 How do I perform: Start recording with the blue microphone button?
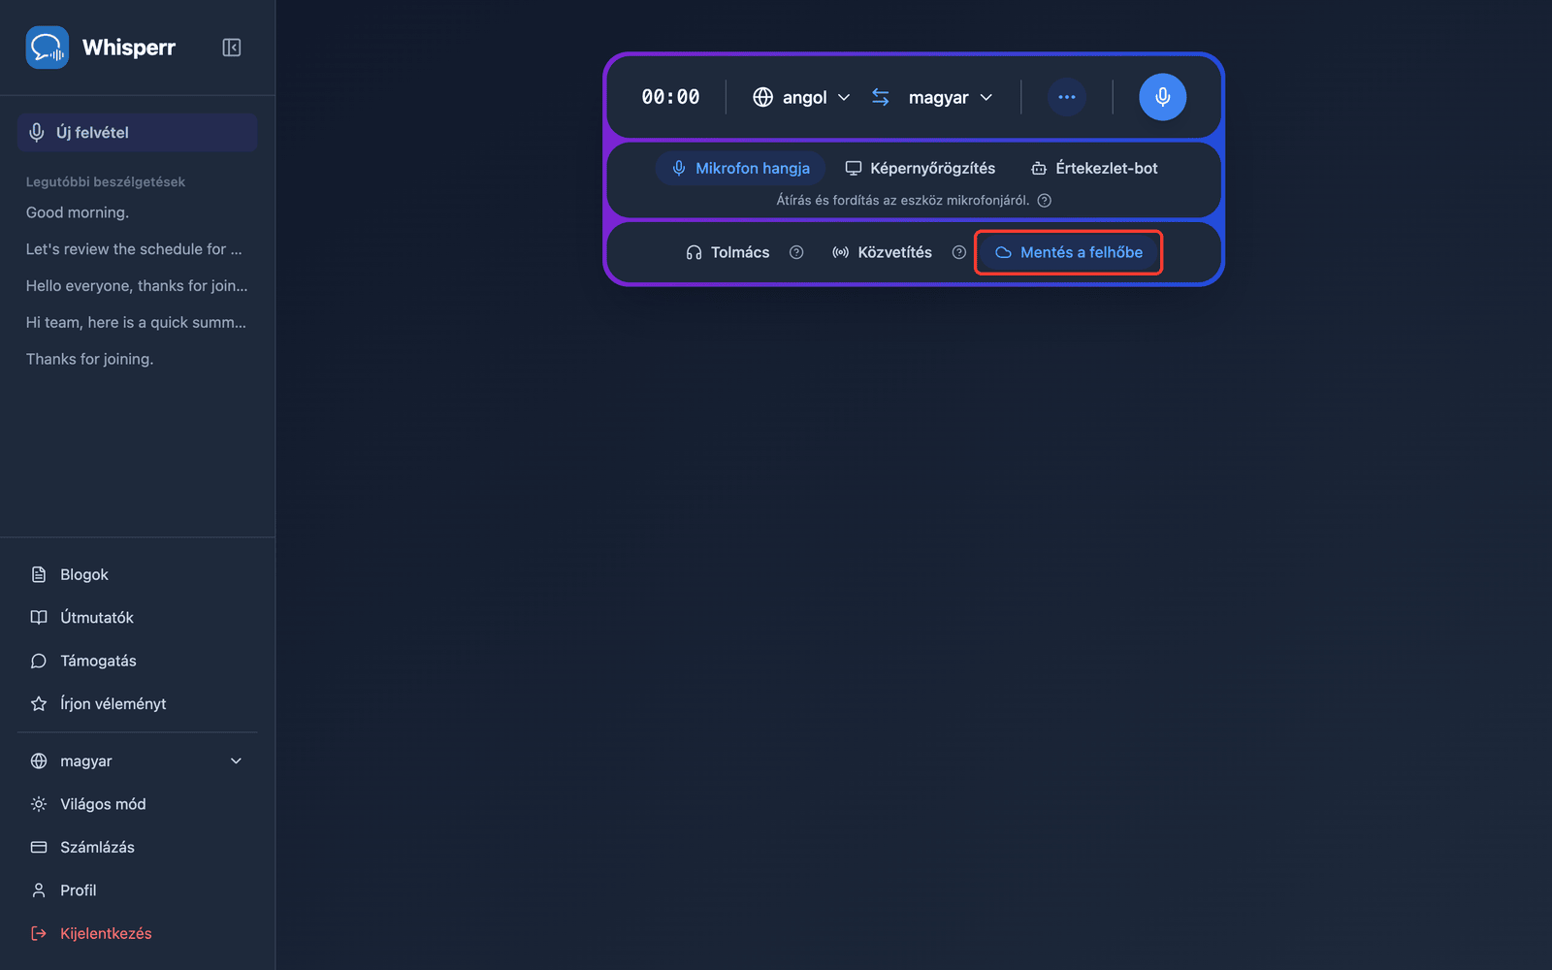point(1162,97)
